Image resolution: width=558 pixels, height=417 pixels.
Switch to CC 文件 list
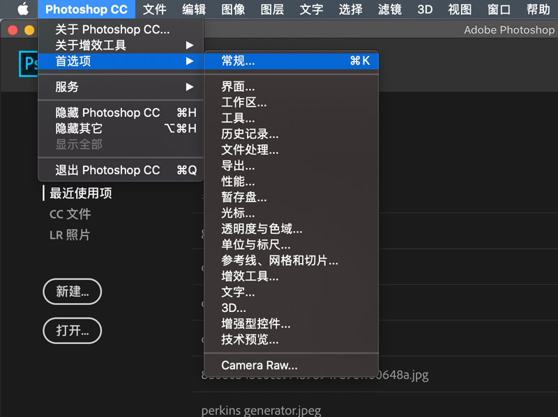pyautogui.click(x=70, y=214)
